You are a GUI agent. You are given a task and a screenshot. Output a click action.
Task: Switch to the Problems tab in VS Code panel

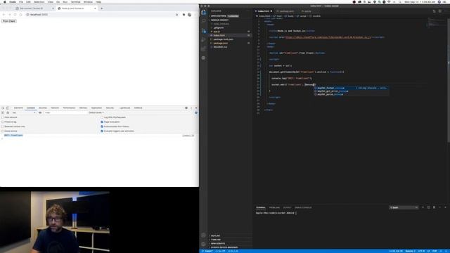274,207
